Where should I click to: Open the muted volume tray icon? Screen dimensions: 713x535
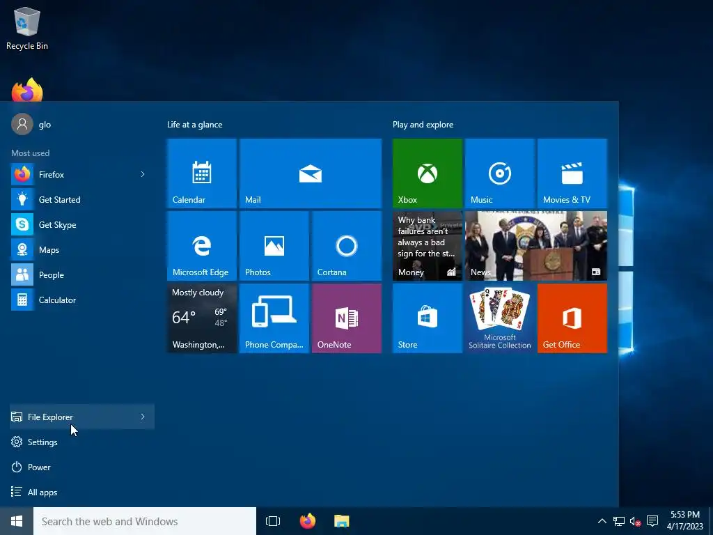coord(635,521)
